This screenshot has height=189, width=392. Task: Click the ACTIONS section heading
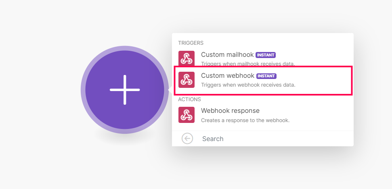click(189, 100)
